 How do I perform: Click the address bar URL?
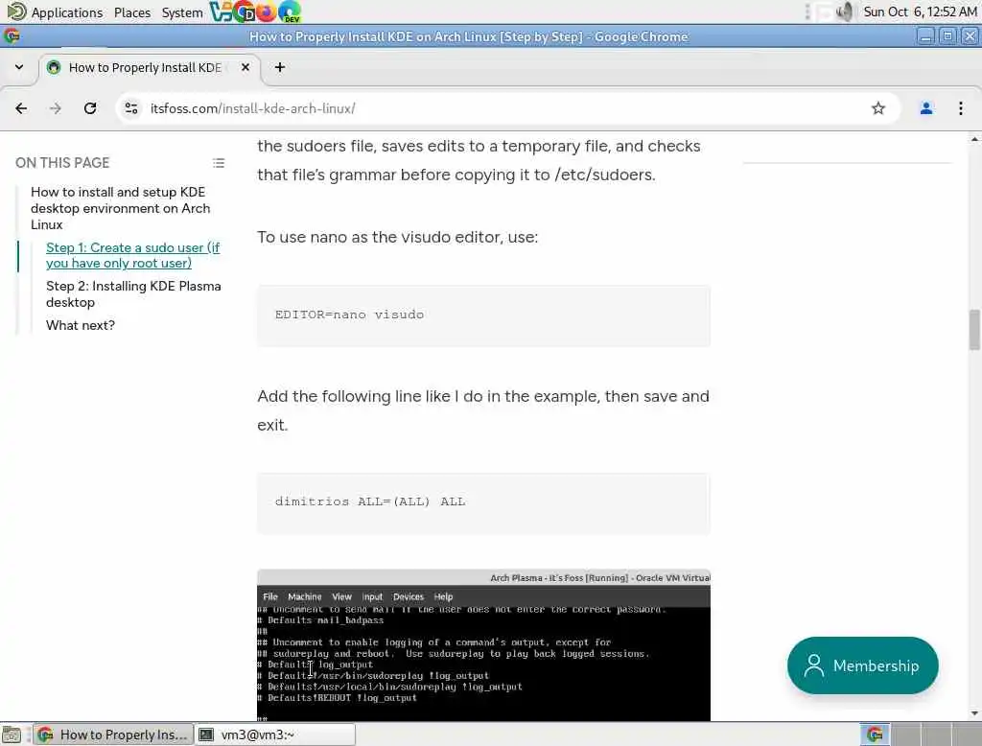[252, 108]
